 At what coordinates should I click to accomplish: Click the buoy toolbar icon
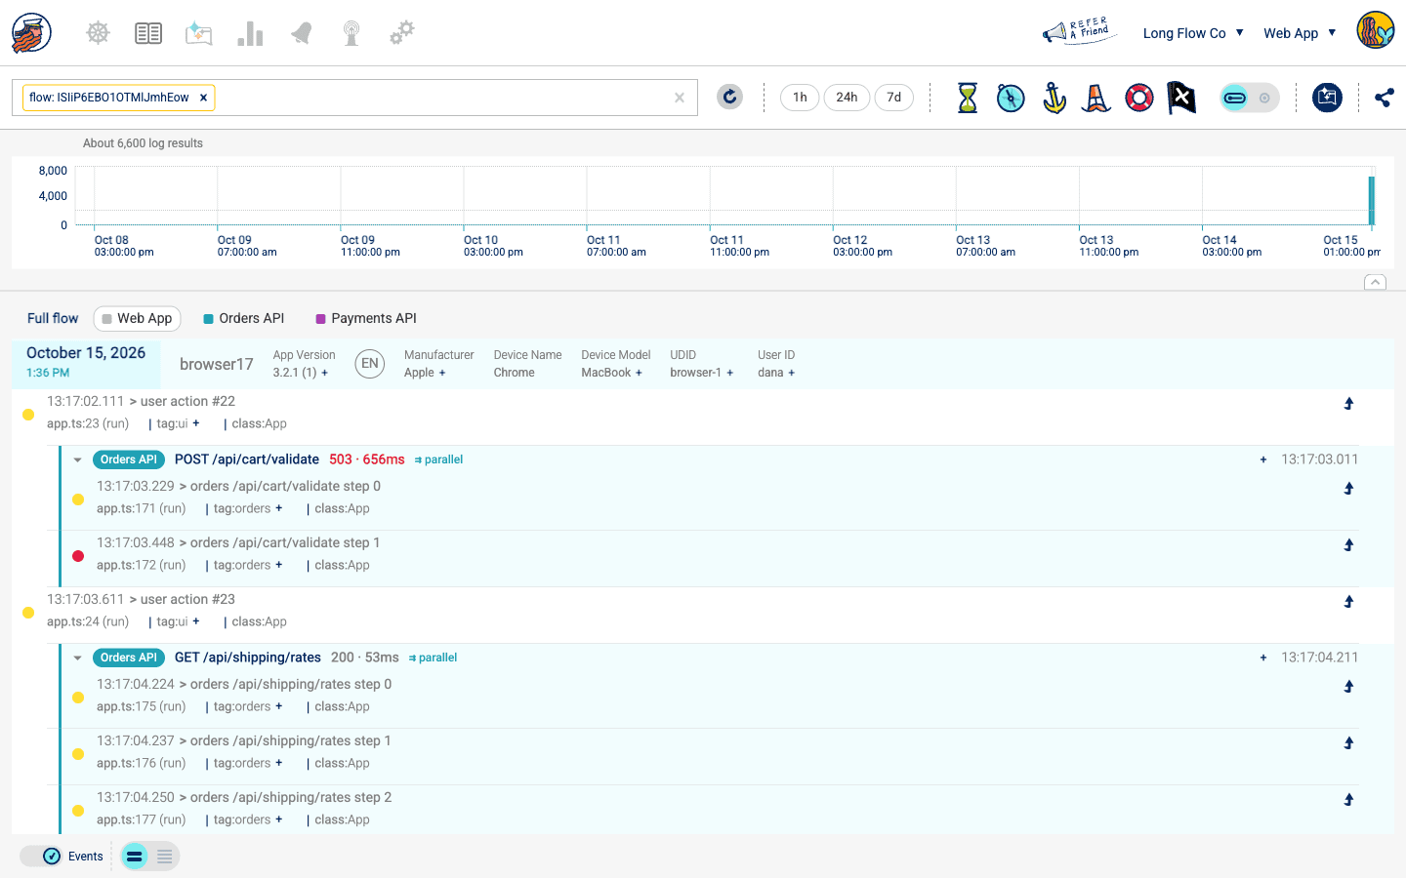1096,98
